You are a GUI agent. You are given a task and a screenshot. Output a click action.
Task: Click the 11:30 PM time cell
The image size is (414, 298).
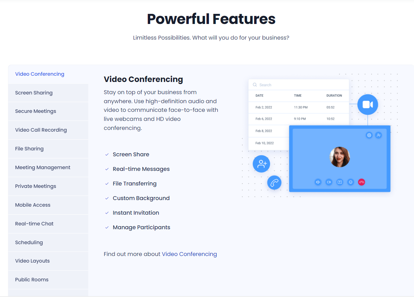(301, 107)
